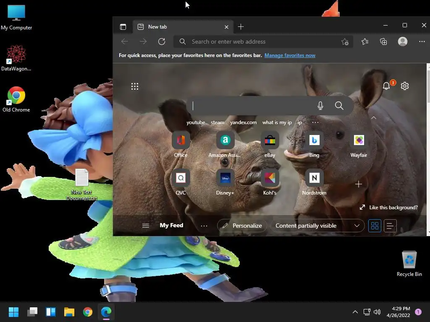This screenshot has width=430, height=322.
Task: Expand Content partially visible dropdown
Action: (317, 226)
